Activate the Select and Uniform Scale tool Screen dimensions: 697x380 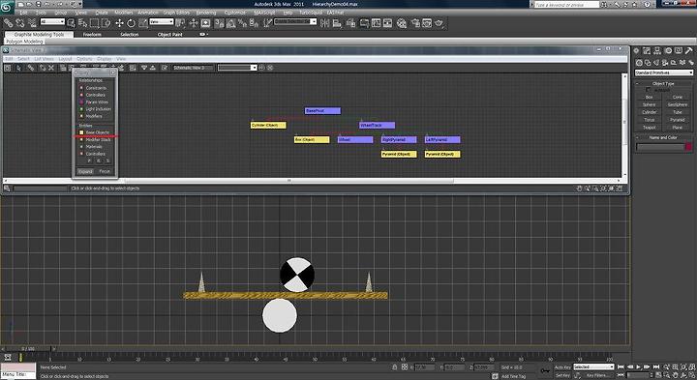tap(142, 23)
